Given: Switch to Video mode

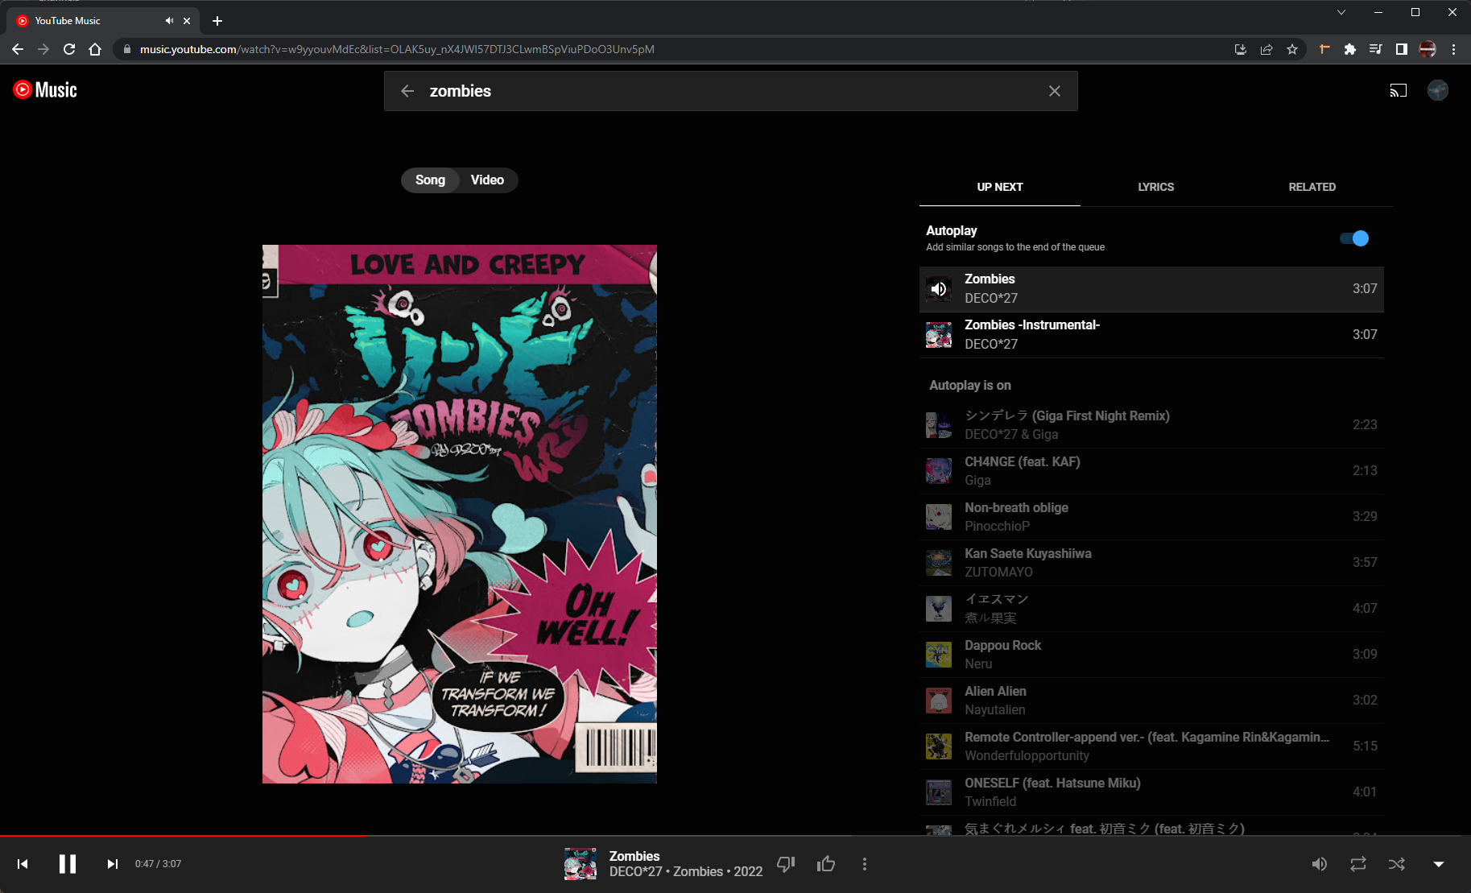Looking at the screenshot, I should point(487,180).
